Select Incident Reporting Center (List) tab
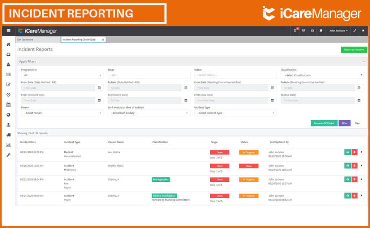Image resolution: width=370 pixels, height=228 pixels. point(79,40)
